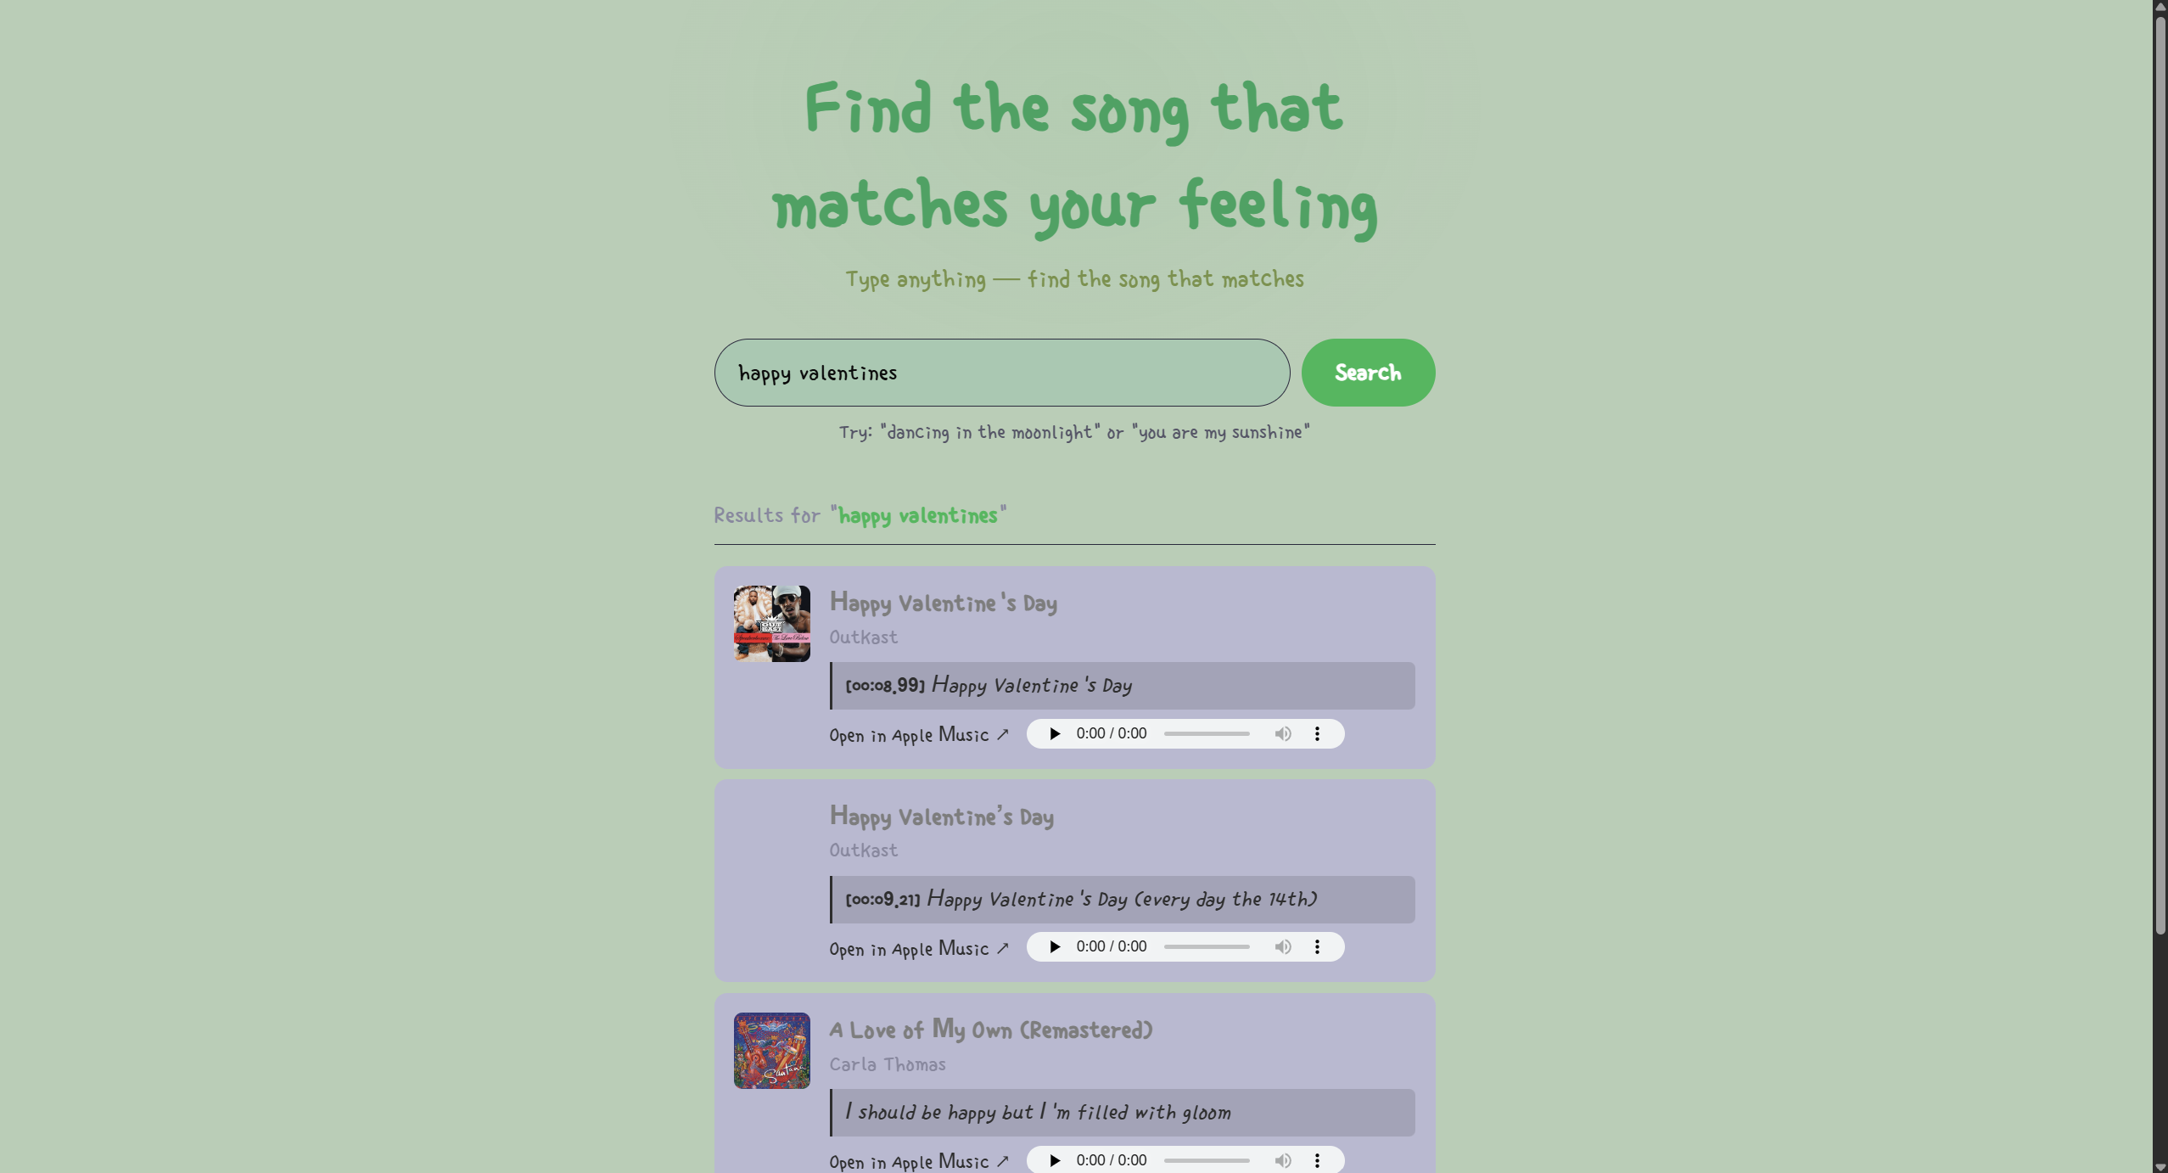Seek on the first song's progress slider

[1206, 734]
